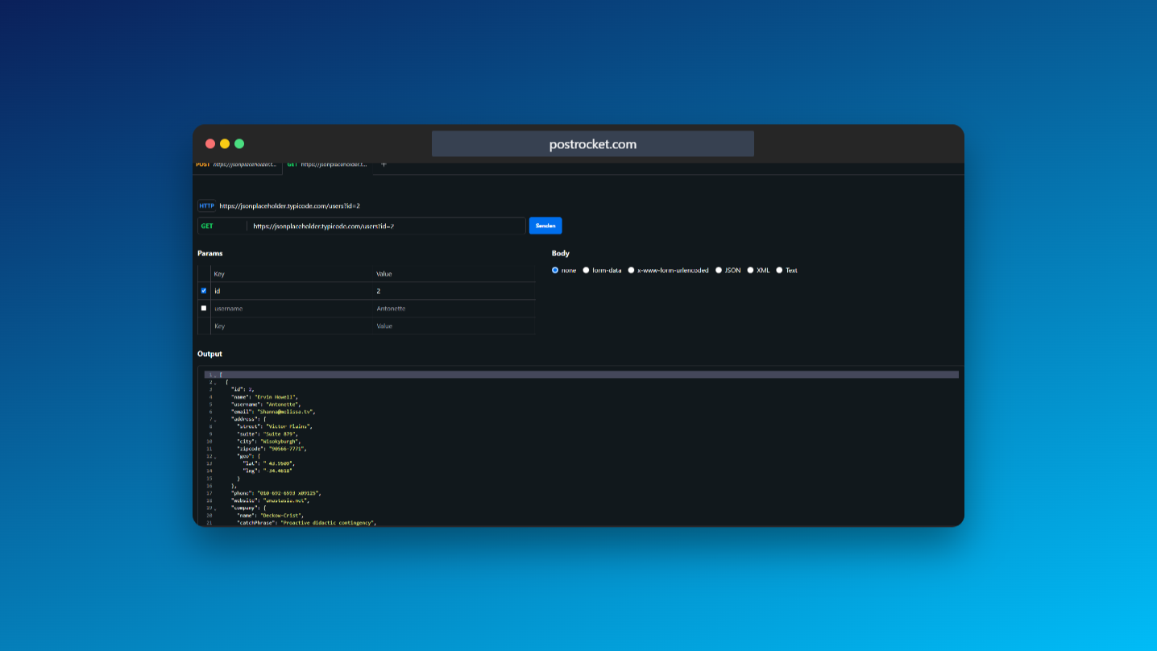The height and width of the screenshot is (651, 1157).
Task: Click the "Shanna@melissa.tv" email in output
Action: (x=285, y=412)
